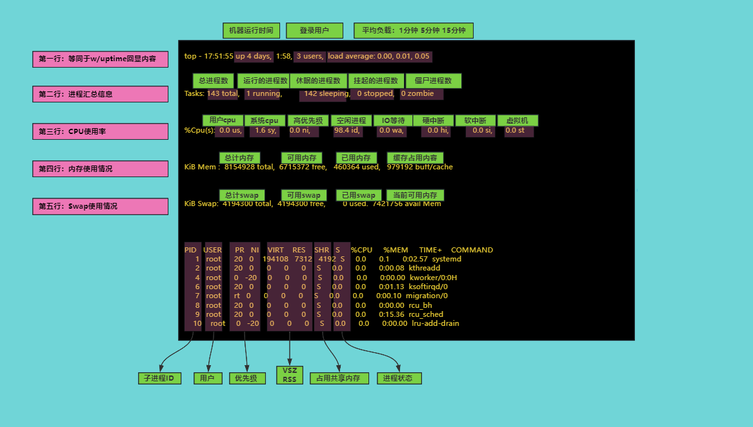Select the 挂起的进程数 label
The height and width of the screenshot is (427, 753).
click(376, 81)
